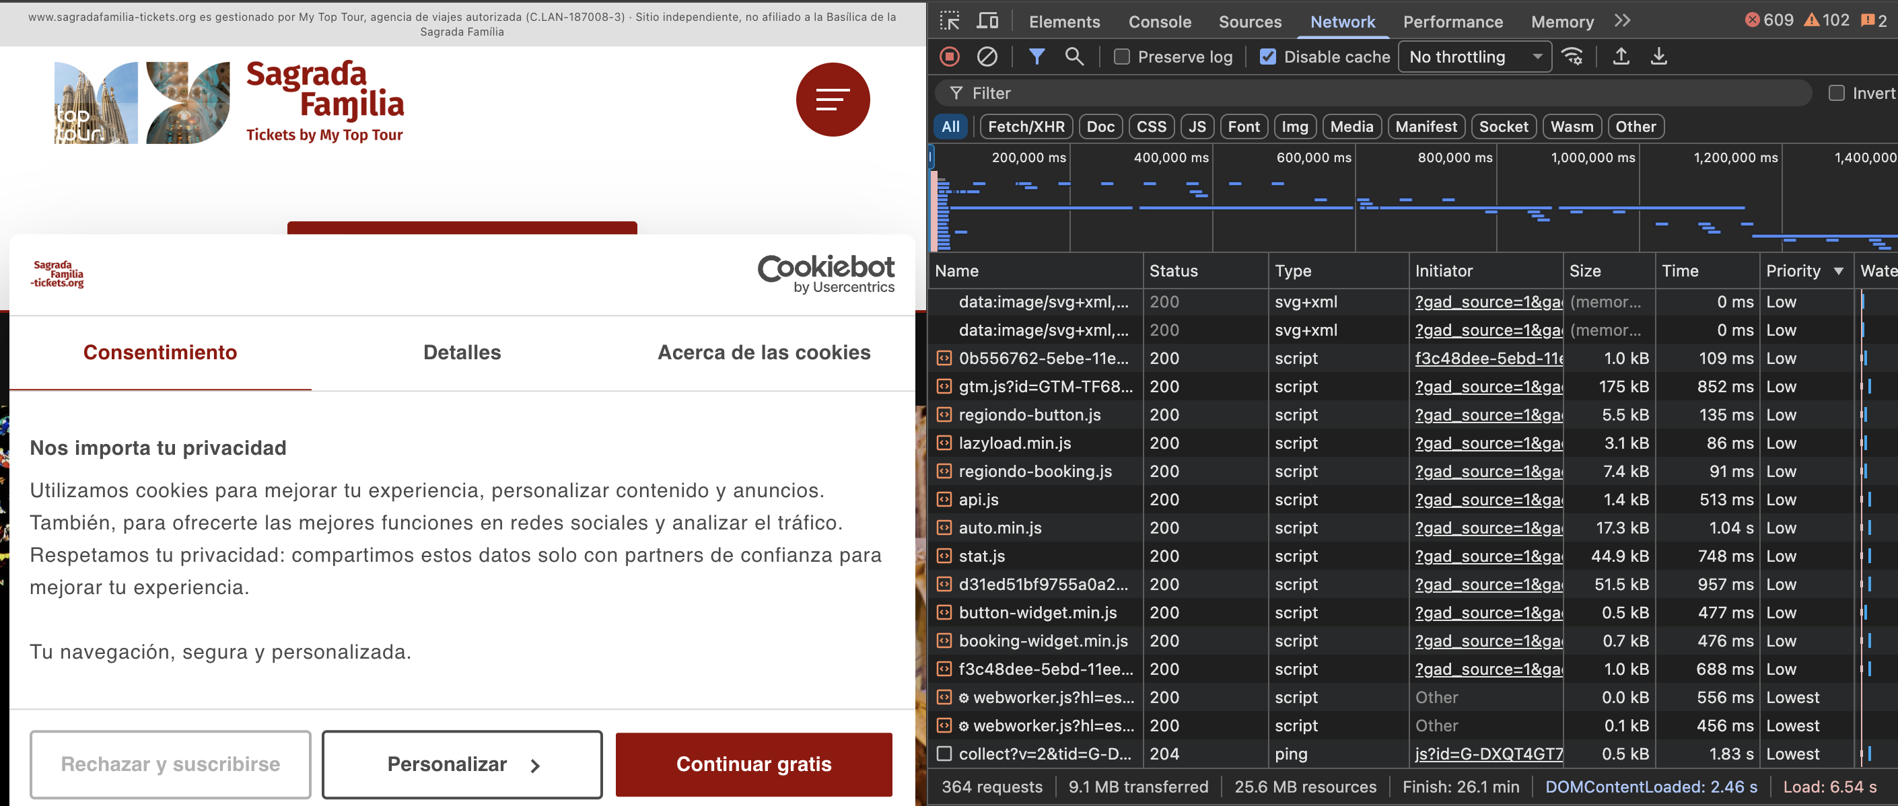Filter requests by JS type

tap(1197, 126)
